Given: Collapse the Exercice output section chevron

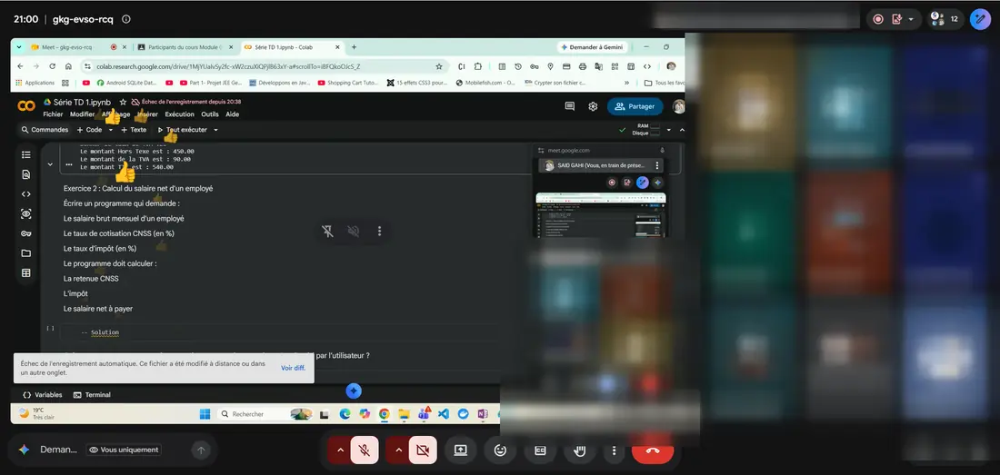Looking at the screenshot, I should coord(50,164).
